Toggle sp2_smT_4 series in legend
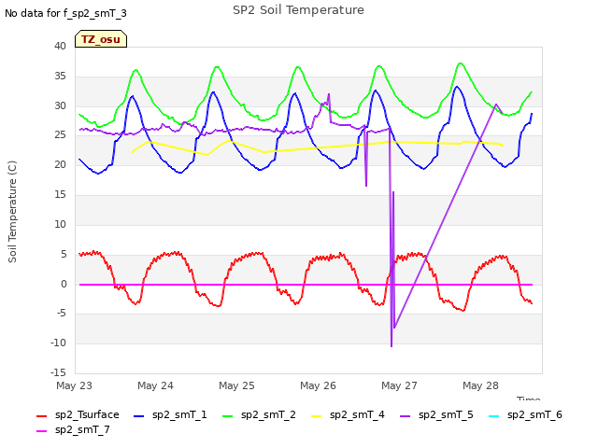The image size is (598, 448). coord(348,414)
